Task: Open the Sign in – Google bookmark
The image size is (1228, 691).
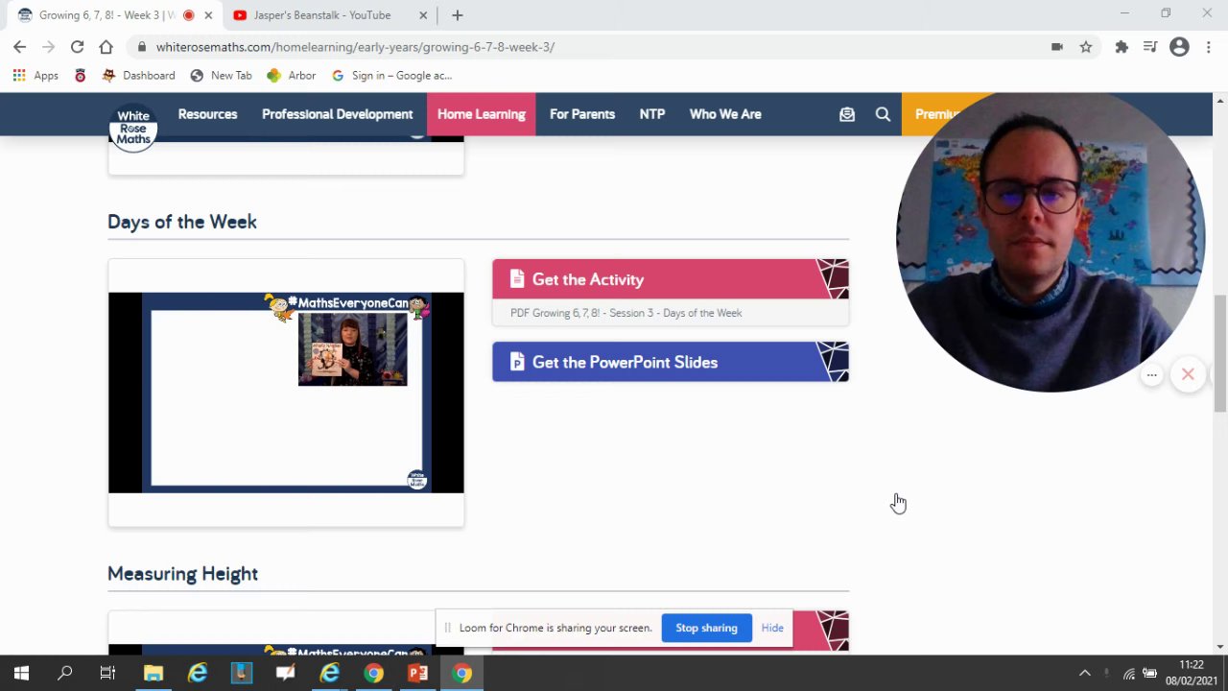Action: coord(391,75)
